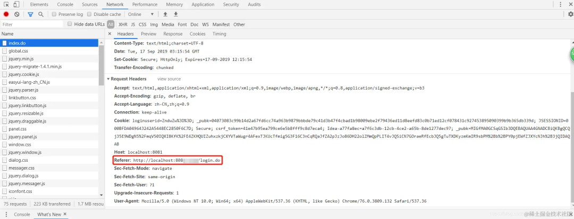This screenshot has height=219, width=574.
Task: Clear the network log
Action: coord(17,14)
